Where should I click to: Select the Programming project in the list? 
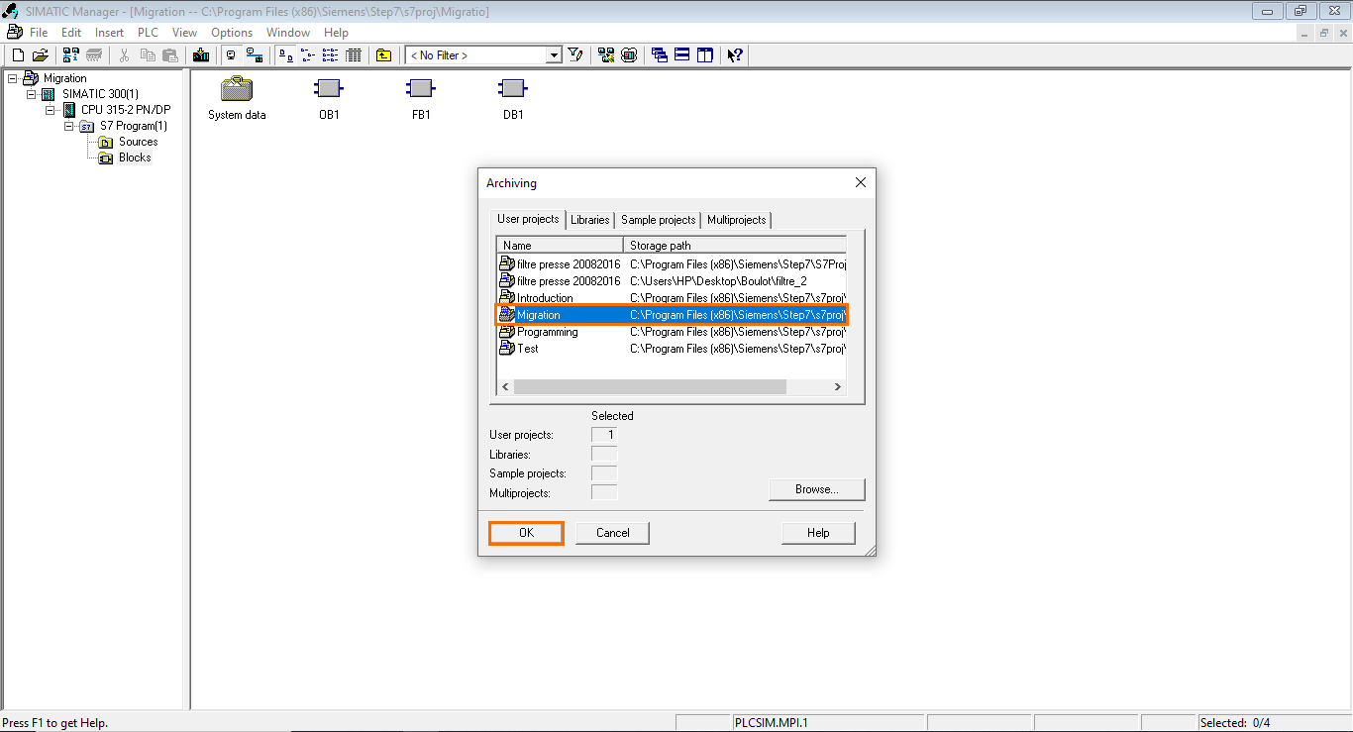[547, 332]
